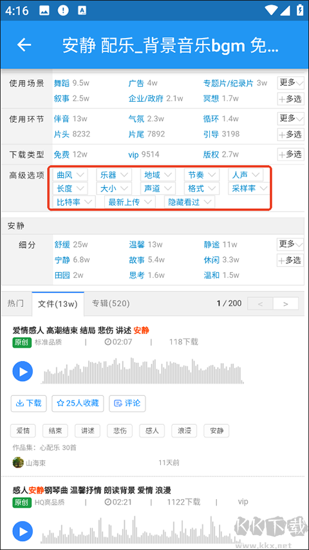This screenshot has height=550, width=309.
Task: Open track title 感人安静钢琴曲 温馨抒情
Action: coord(91,490)
